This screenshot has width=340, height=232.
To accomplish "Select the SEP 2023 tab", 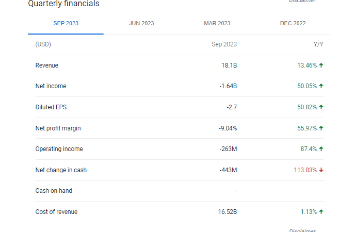I will pyautogui.click(x=66, y=23).
